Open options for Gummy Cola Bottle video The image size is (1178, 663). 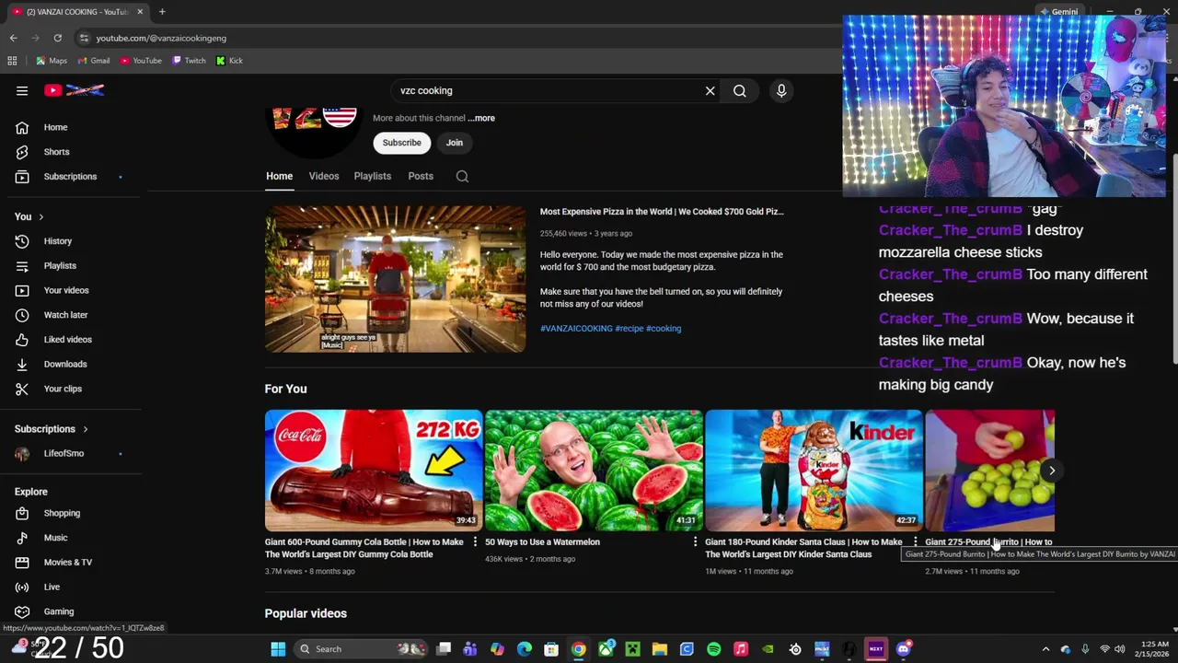tap(475, 542)
